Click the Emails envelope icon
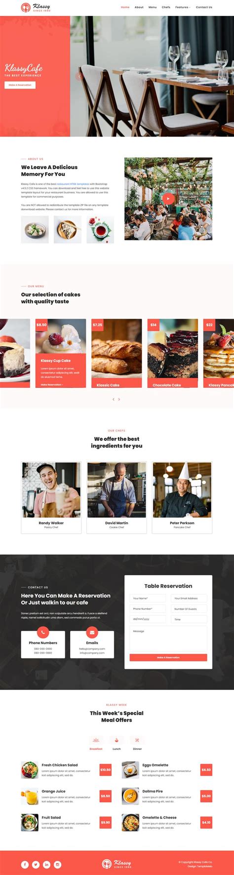Screen dimensions: 234x875 click(92, 632)
